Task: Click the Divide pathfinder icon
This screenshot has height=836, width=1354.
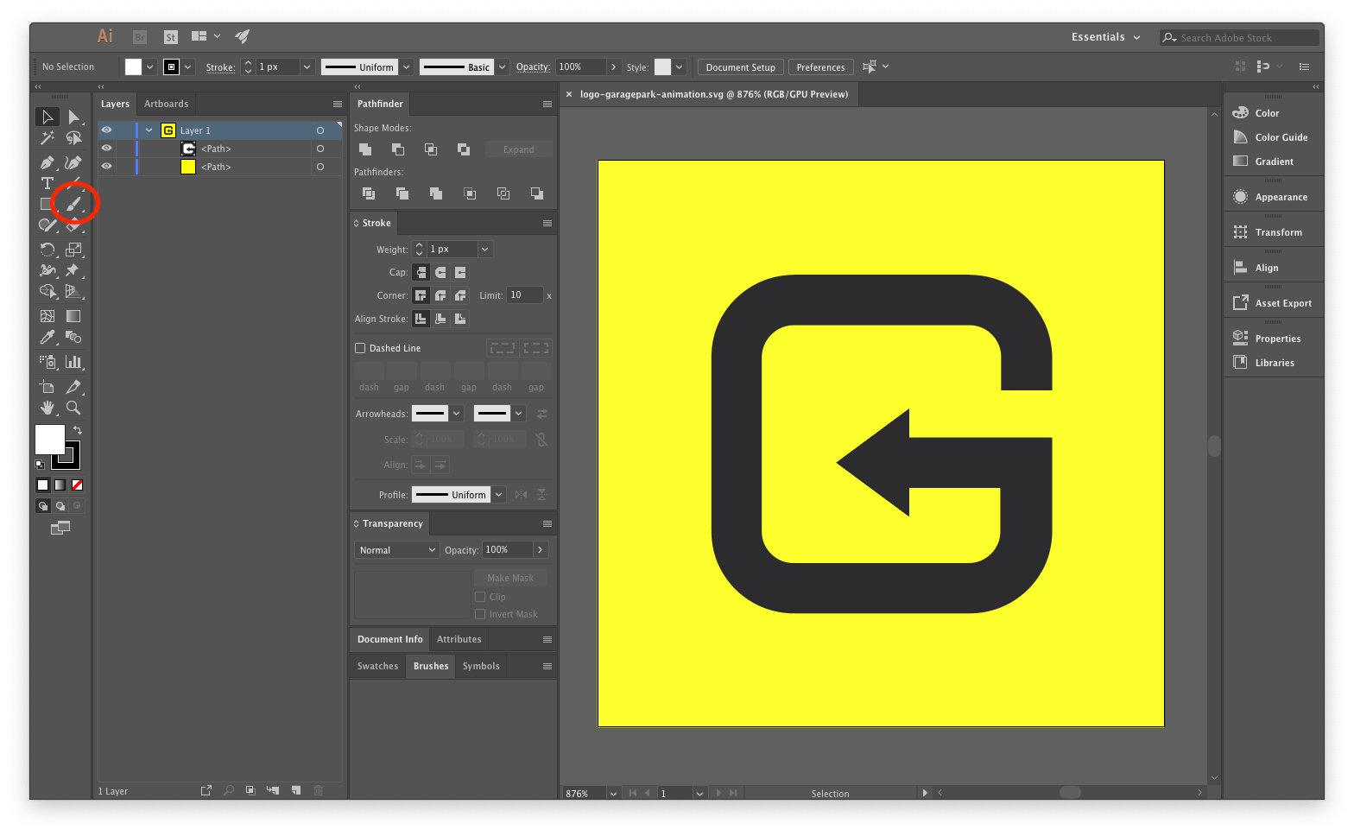Action: click(369, 193)
